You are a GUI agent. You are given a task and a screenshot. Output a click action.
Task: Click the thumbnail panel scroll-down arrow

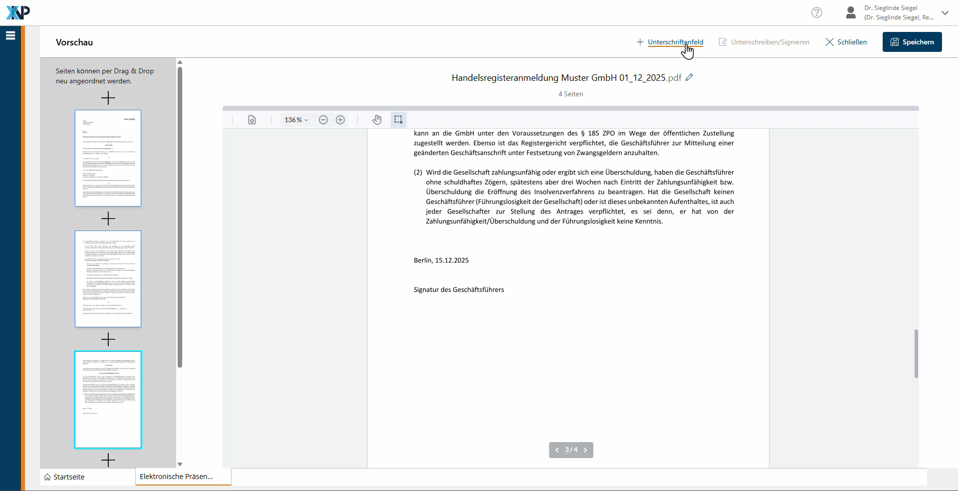click(180, 464)
